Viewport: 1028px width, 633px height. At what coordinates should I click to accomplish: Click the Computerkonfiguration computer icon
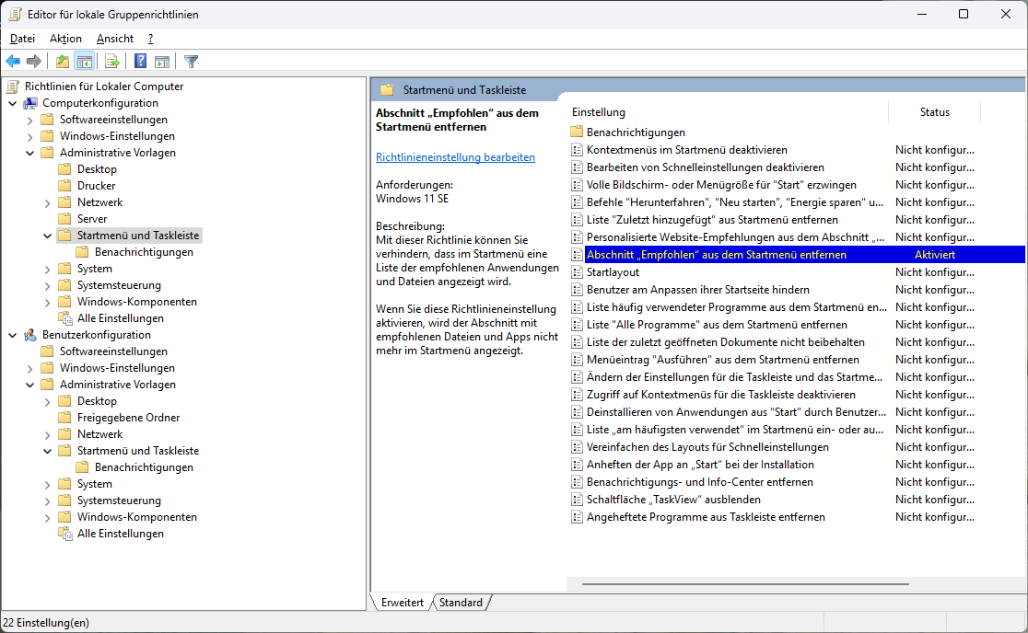click(x=30, y=103)
